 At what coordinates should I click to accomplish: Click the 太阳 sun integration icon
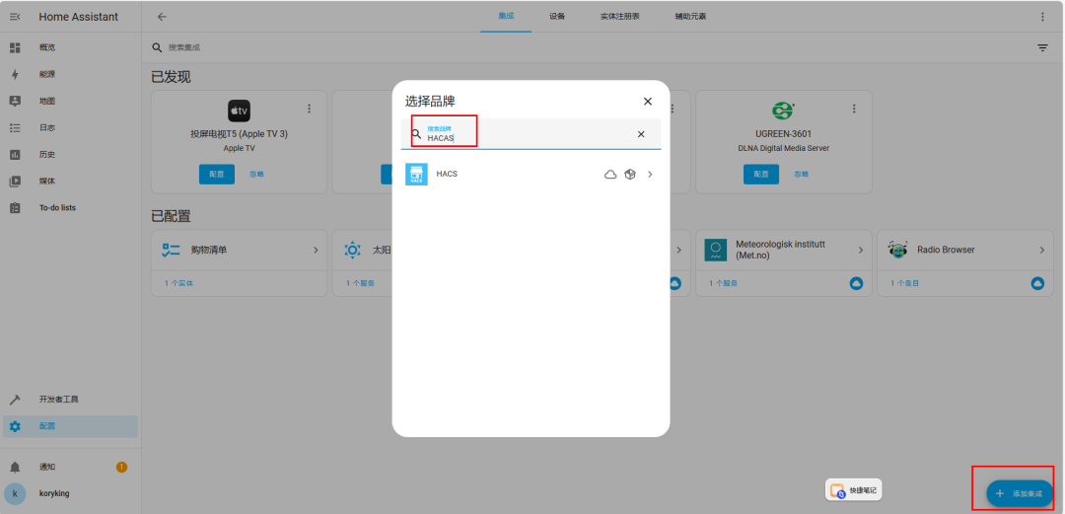point(352,250)
